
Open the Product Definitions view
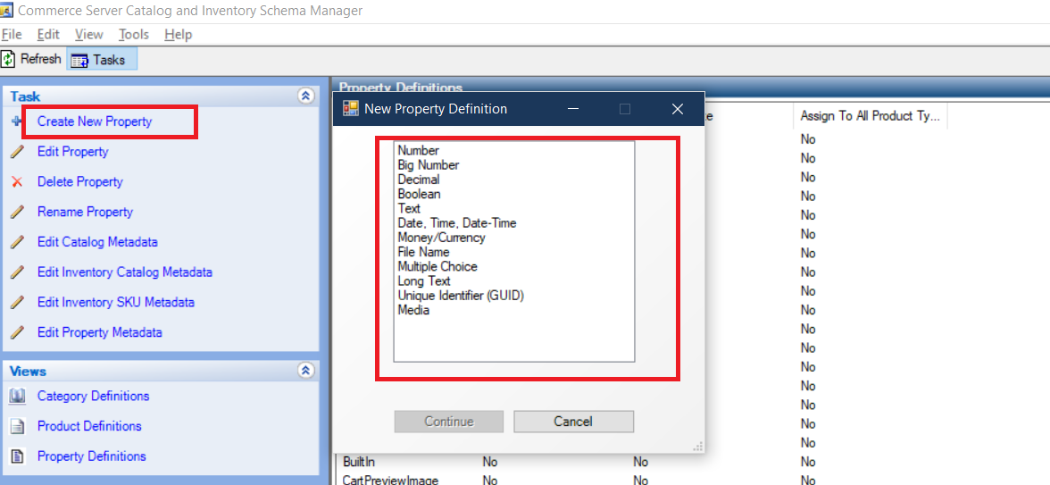coord(89,426)
